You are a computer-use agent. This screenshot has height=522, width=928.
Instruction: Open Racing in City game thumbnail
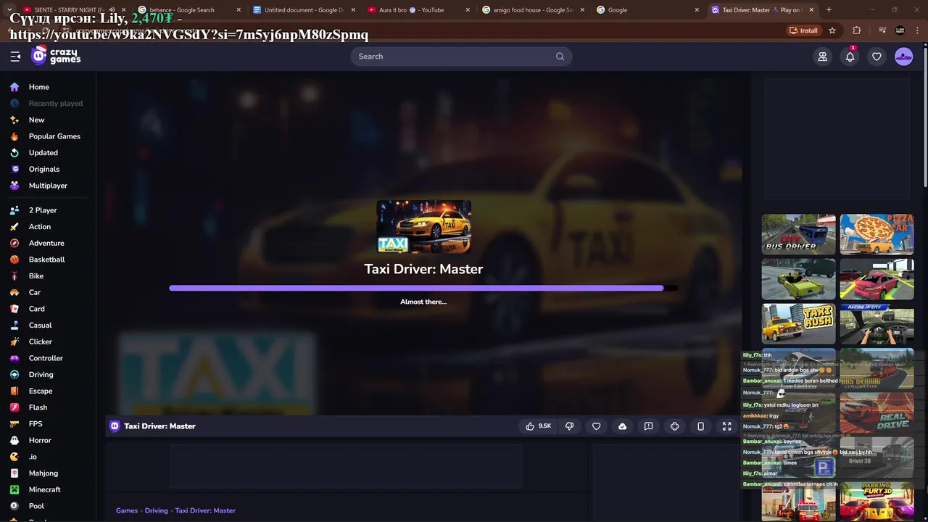(877, 323)
